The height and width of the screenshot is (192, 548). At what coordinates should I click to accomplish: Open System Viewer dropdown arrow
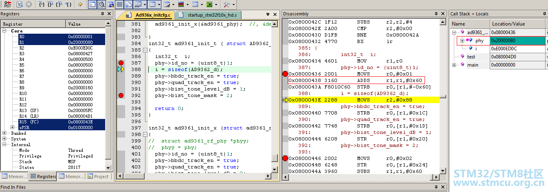pyautogui.click(x=216, y=4)
